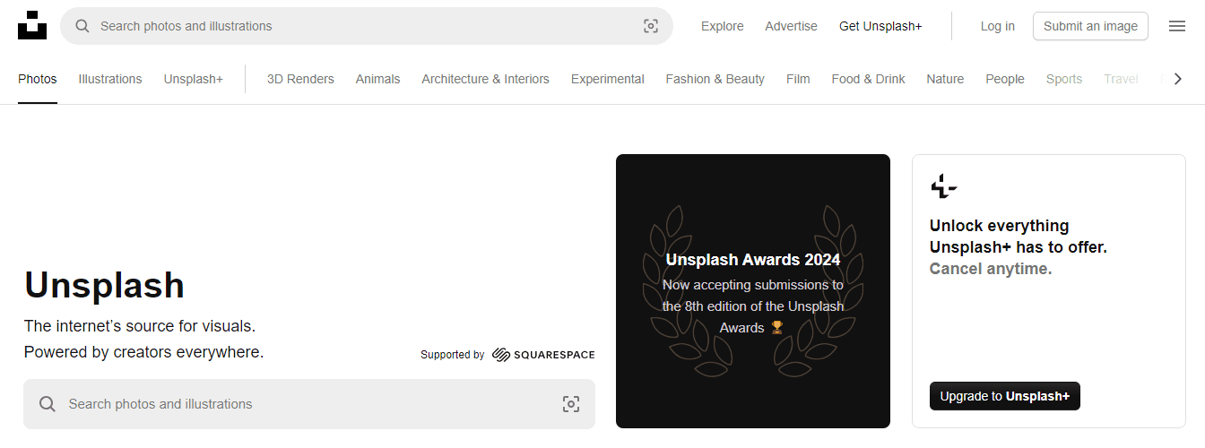The height and width of the screenshot is (448, 1205).
Task: Open visual search in hero search box
Action: coord(571,404)
